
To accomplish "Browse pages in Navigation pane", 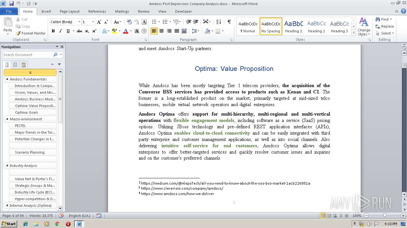I will (x=15, y=65).
